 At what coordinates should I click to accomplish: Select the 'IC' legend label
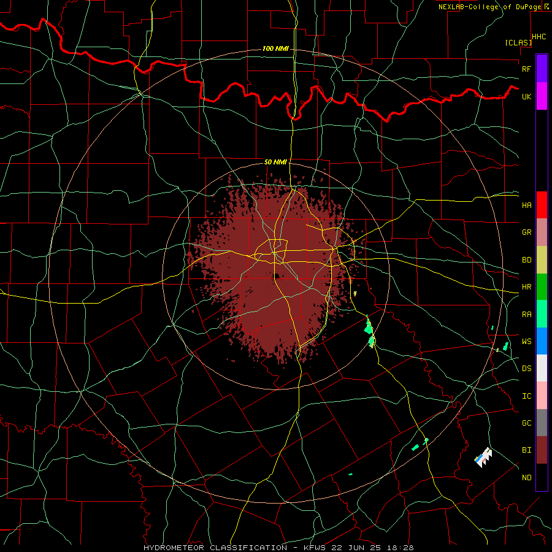tap(526, 396)
